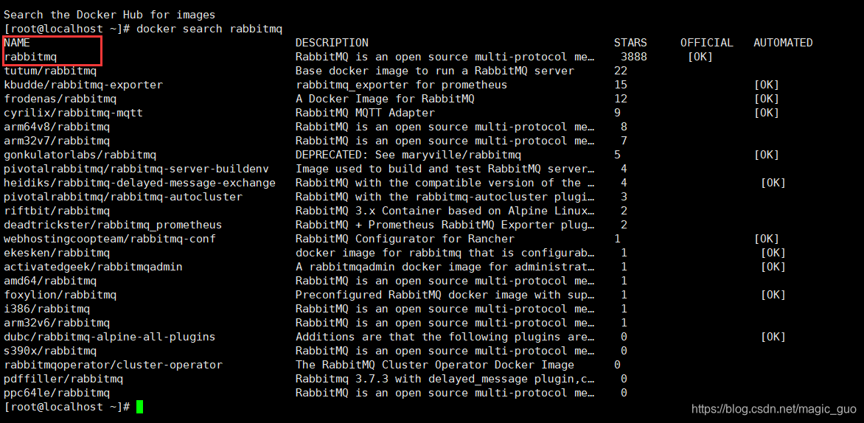Select the i386/rabbitmq image name
This screenshot has width=864, height=423.
point(47,309)
